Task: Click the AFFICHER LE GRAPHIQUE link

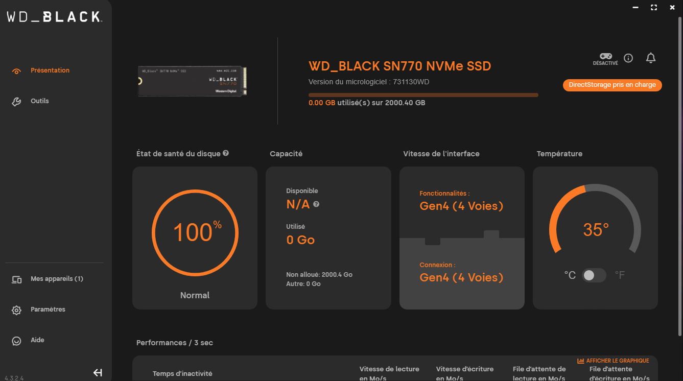Action: (x=613, y=361)
